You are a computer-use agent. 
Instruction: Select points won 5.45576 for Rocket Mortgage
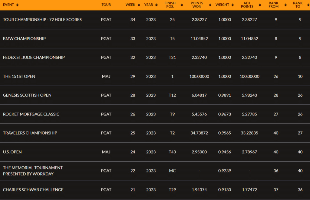pos(199,114)
